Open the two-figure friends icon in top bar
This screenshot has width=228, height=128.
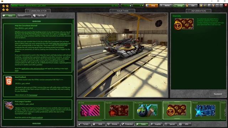coord(205,6)
